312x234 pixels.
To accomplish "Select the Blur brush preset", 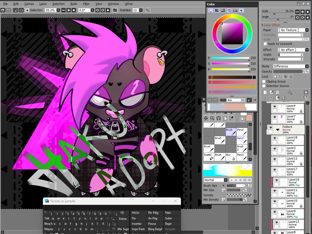I will coord(231,157).
